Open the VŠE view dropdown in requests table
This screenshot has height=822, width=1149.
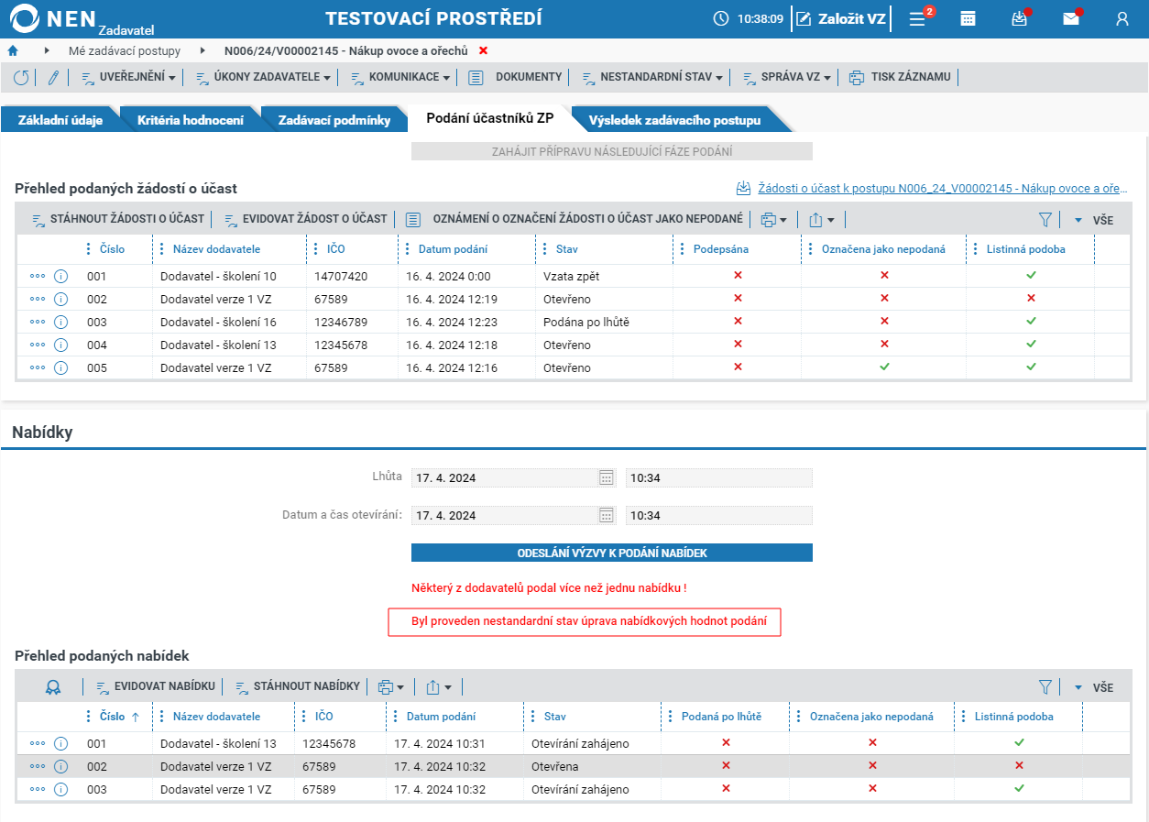pyautogui.click(x=1094, y=220)
